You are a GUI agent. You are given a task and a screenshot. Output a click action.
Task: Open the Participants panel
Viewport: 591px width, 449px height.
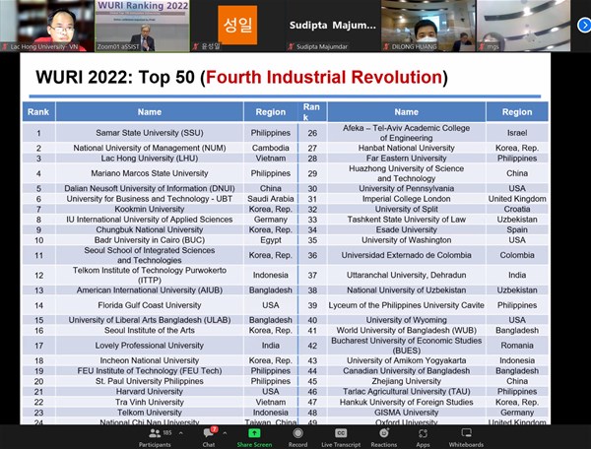[154, 436]
